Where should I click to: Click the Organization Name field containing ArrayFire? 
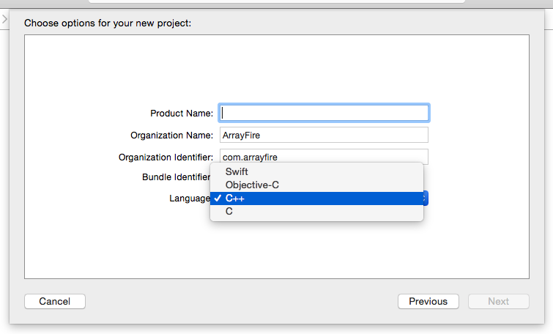click(x=324, y=135)
